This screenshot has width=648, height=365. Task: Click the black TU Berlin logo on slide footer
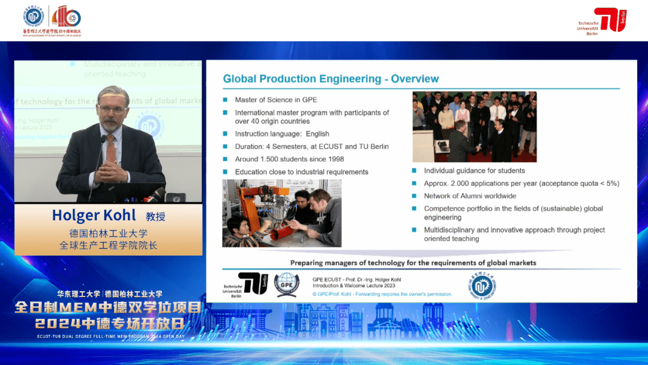[x=253, y=283]
